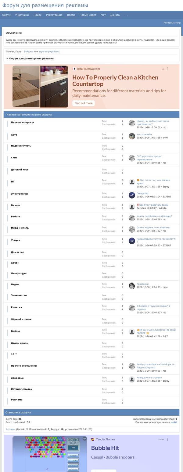Screen dimensions: 183x472
Task: Click the user avatar in Вейпы row
Action: tap(132, 332)
